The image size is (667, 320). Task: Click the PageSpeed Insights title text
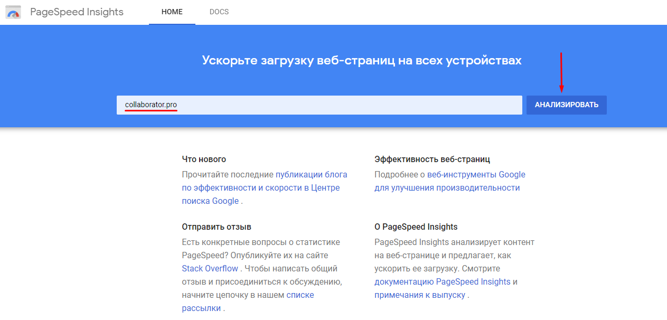77,12
